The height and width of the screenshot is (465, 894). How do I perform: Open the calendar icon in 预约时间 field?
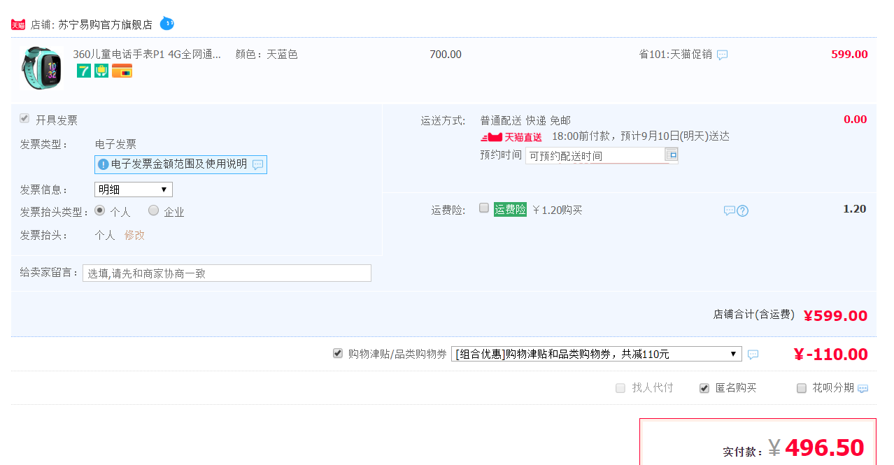point(672,155)
